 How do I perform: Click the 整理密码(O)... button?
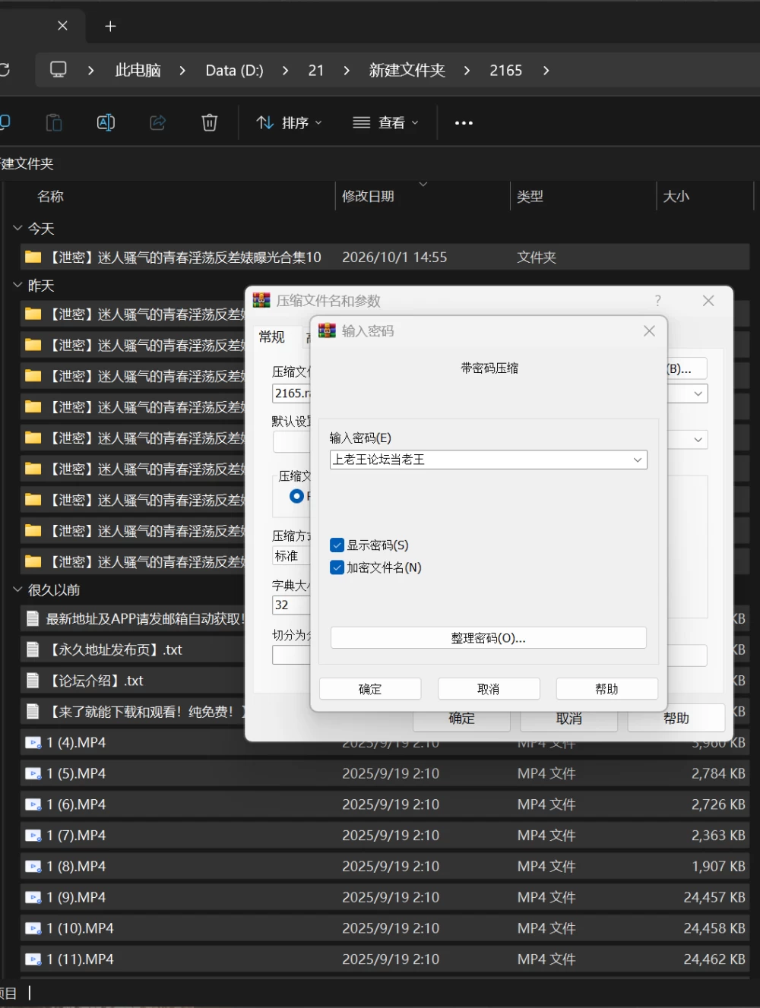coord(489,638)
